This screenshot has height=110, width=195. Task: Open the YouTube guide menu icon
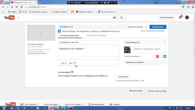[x=18, y=18]
